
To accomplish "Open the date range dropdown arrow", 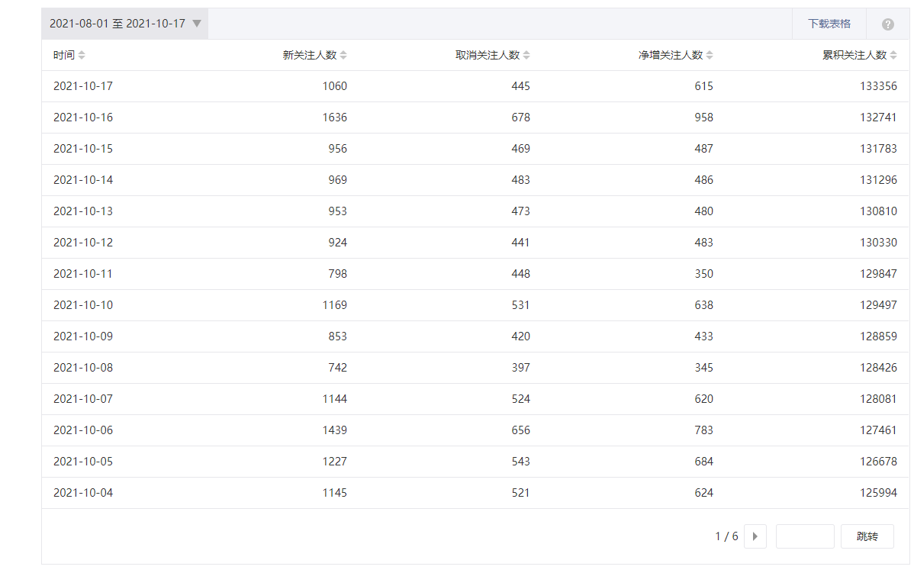I will tap(197, 24).
